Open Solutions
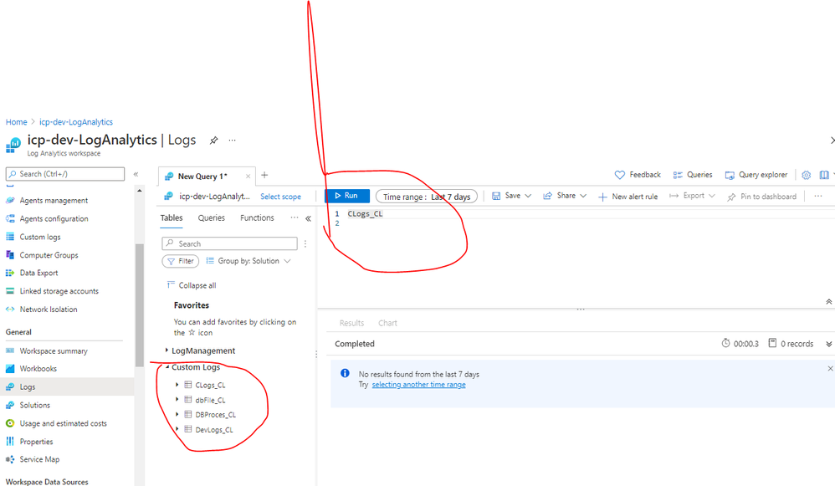This screenshot has width=835, height=486. [x=34, y=405]
